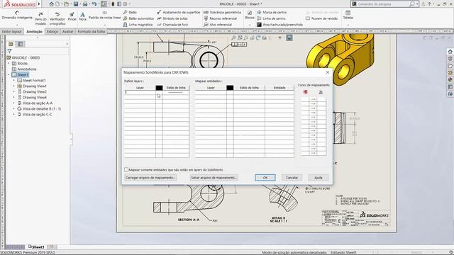Click black color header in Definir layers table
This screenshot has width=454, height=255.
pyautogui.click(x=159, y=88)
